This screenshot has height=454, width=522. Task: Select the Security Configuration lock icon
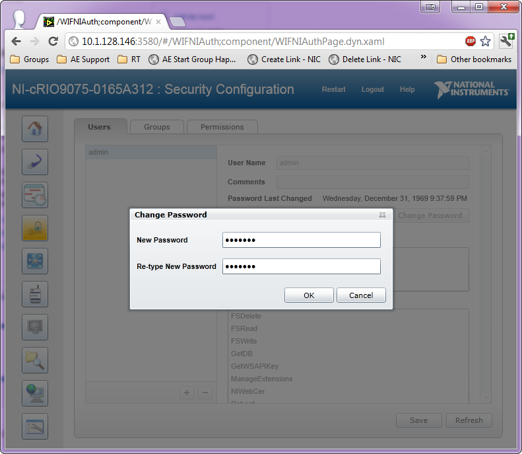point(35,228)
